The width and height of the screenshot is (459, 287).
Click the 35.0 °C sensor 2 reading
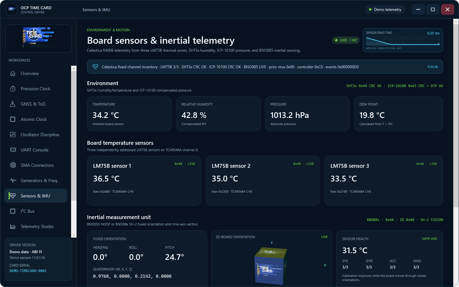pos(225,179)
